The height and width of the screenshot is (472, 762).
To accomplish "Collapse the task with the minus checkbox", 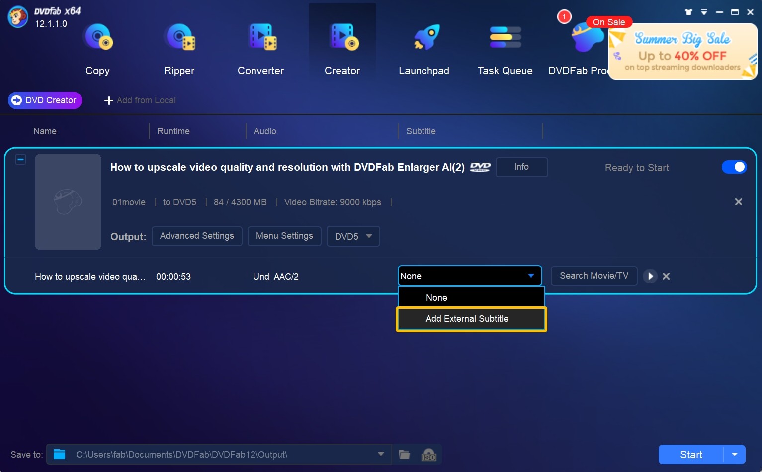I will (x=20, y=160).
